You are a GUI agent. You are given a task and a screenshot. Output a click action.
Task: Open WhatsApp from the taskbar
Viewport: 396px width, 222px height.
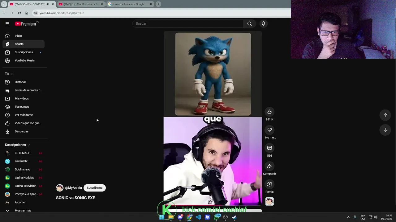(x=217, y=217)
